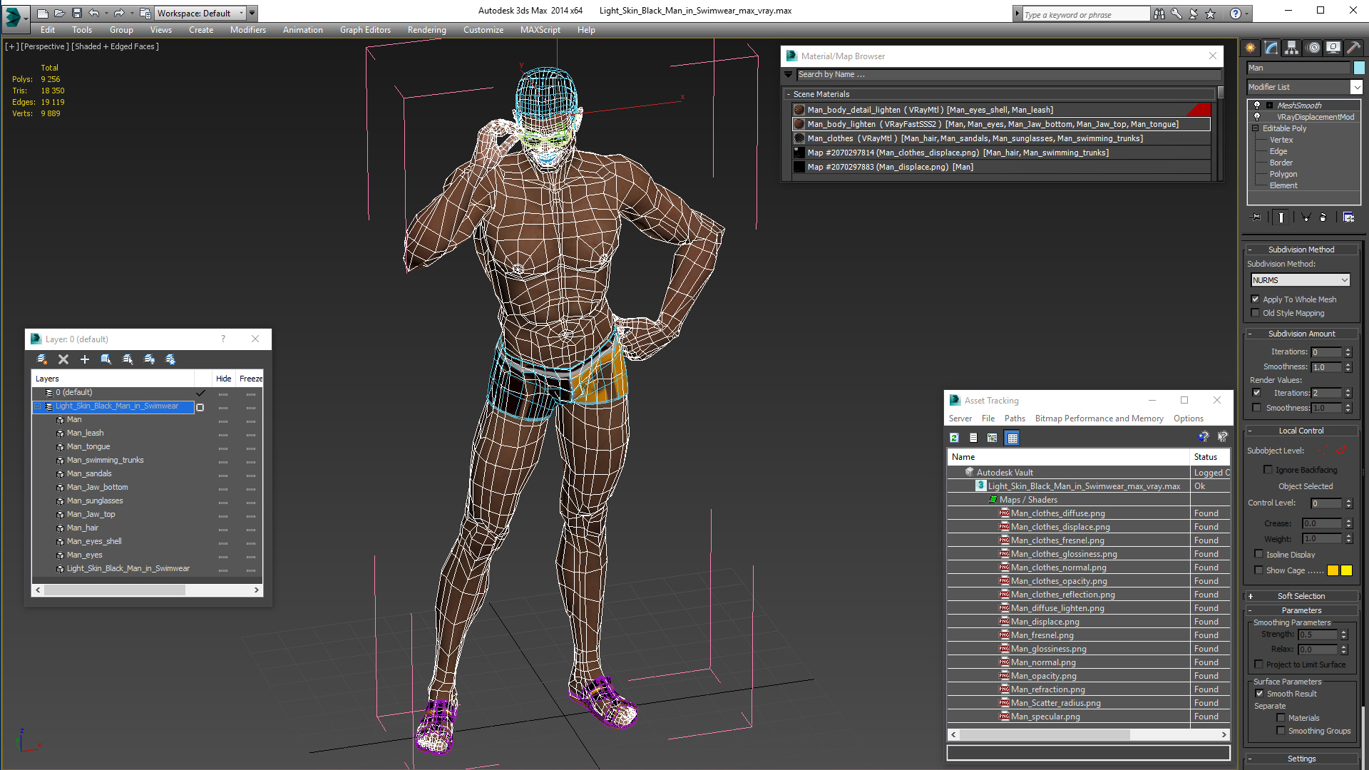
Task: Click the Open File folder icon in top toolbar
Action: pos(59,13)
